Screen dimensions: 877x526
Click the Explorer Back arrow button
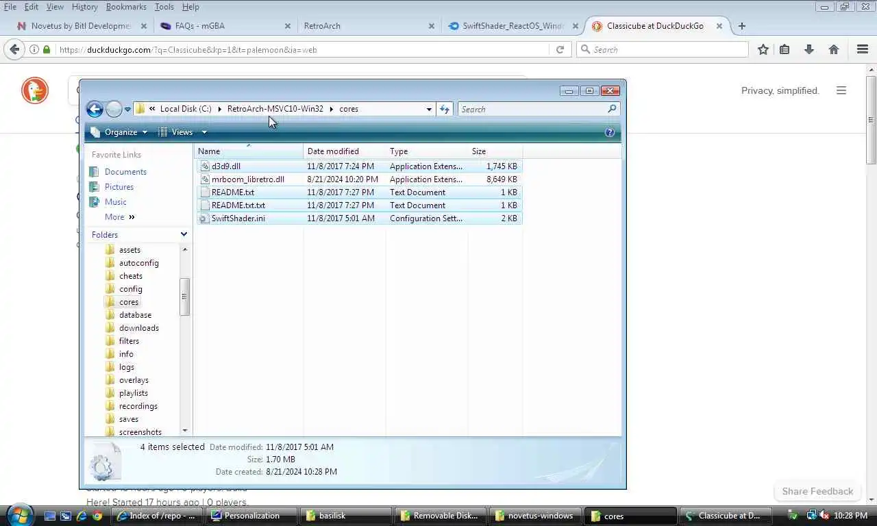point(95,109)
